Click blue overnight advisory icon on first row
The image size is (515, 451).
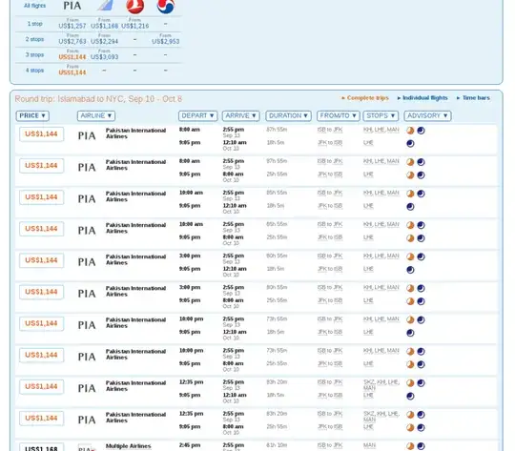click(421, 131)
